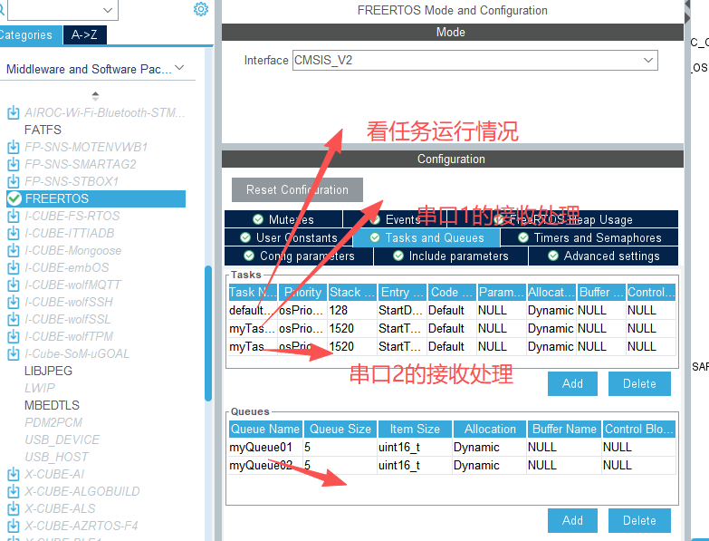The width and height of the screenshot is (709, 541).
Task: Click green check icon on User Constants tab
Action: point(245,237)
